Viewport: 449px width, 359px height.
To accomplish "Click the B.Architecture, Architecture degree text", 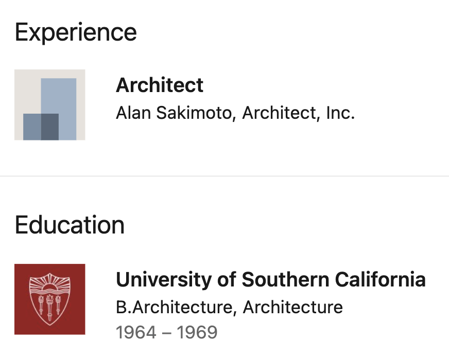I will click(229, 307).
